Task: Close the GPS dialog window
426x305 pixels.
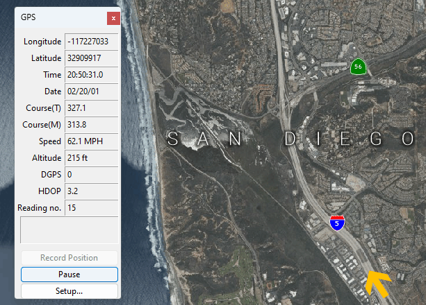Action: tap(114, 17)
